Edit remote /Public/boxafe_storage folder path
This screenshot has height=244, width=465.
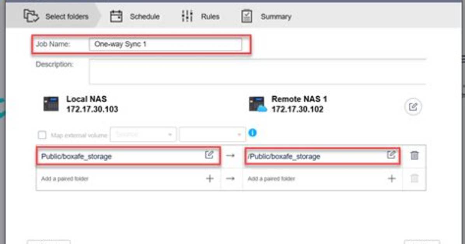tap(391, 155)
